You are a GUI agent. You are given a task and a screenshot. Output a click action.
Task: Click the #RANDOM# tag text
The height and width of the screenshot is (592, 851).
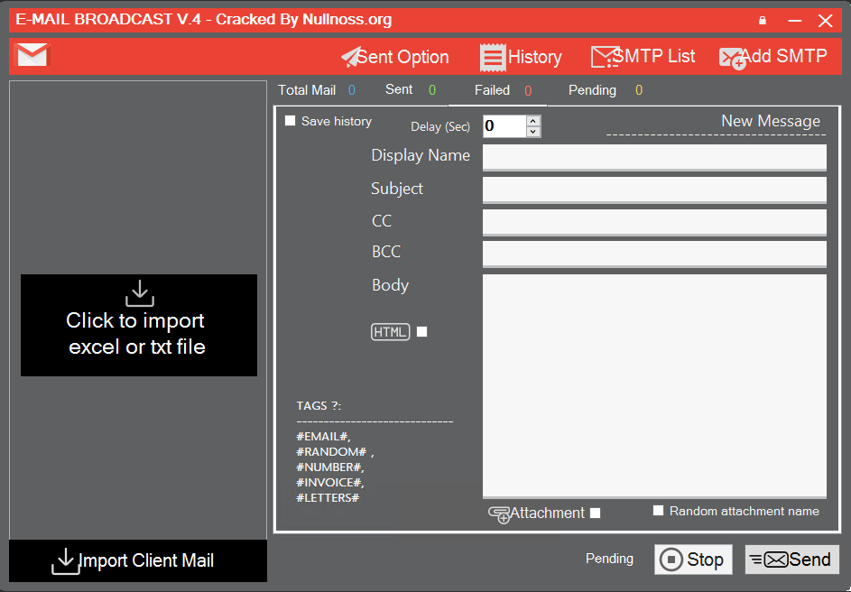coord(331,451)
